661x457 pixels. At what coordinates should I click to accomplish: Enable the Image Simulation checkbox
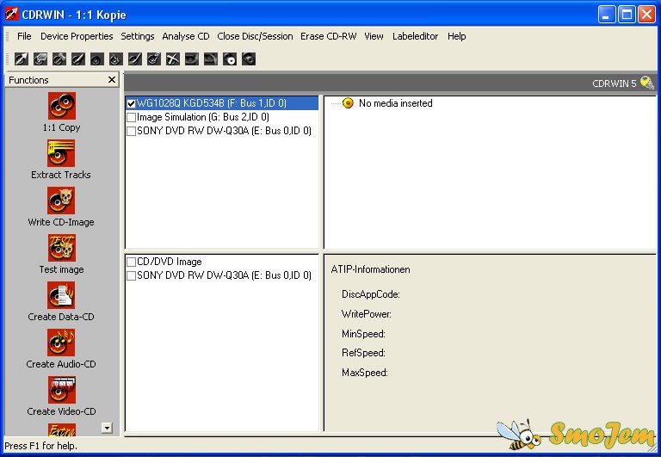point(131,117)
